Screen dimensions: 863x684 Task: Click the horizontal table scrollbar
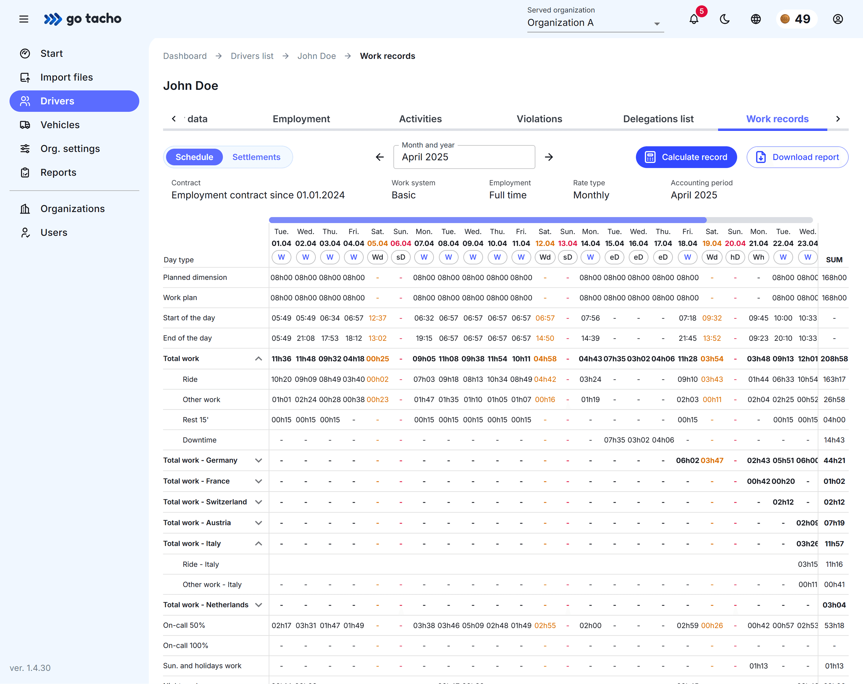click(x=488, y=220)
